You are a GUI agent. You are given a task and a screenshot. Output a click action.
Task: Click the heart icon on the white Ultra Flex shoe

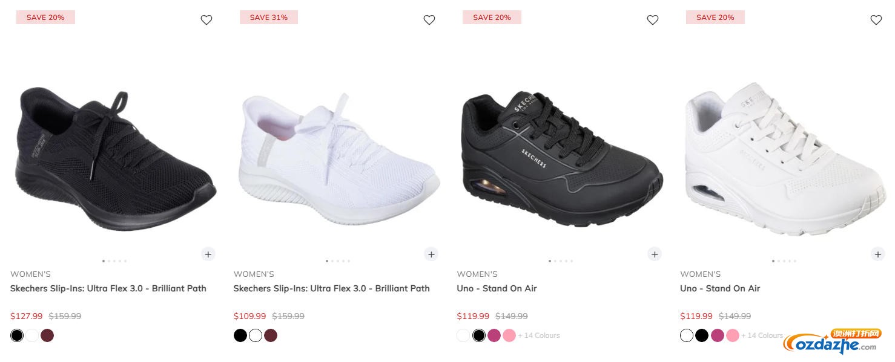[x=429, y=20]
